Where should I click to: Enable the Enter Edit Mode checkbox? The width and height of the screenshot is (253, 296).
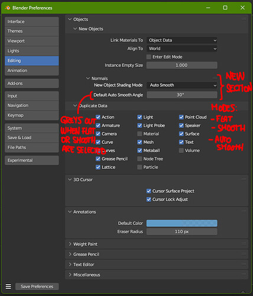[149, 57]
